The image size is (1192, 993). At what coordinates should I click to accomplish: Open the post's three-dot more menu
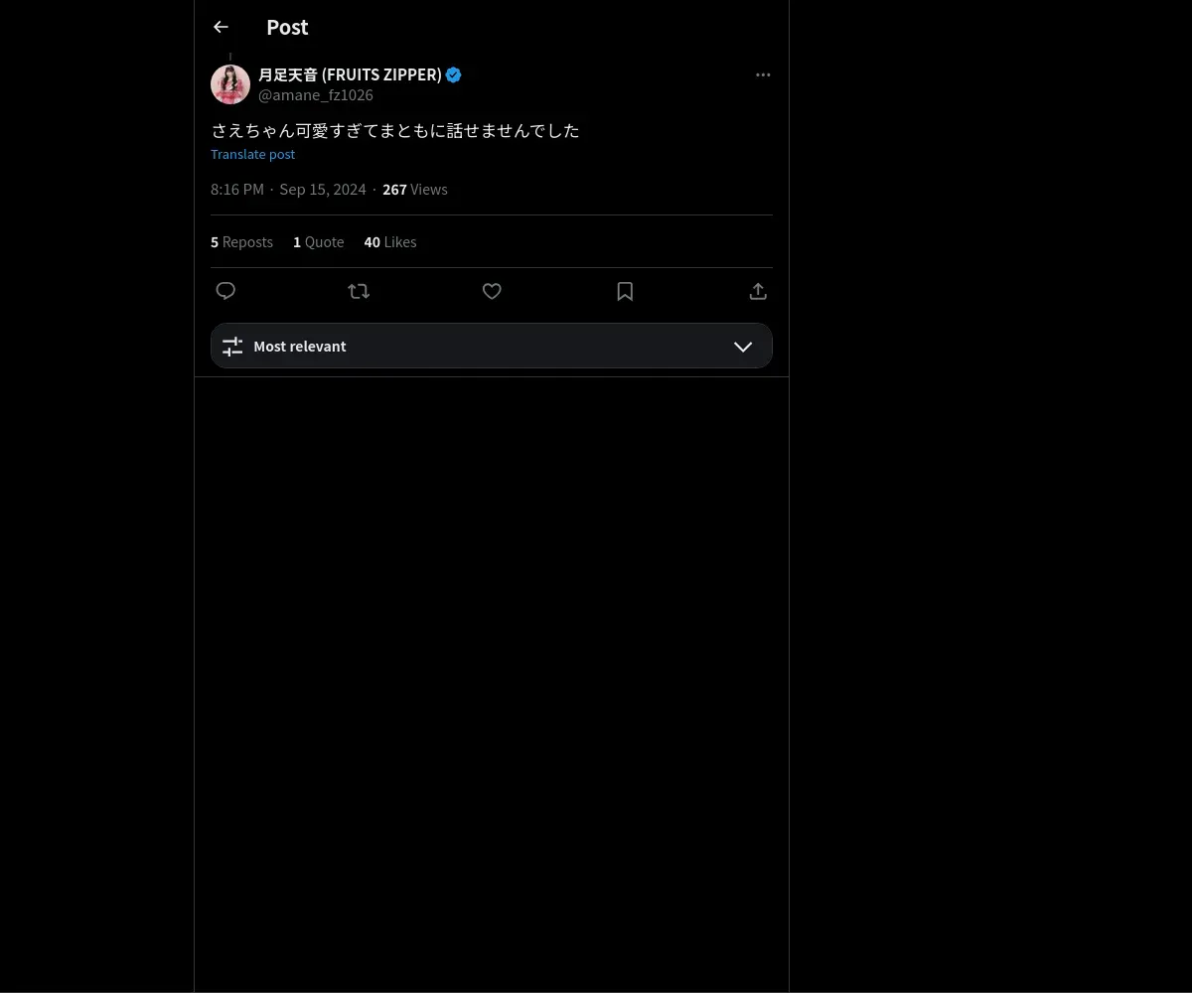point(763,75)
